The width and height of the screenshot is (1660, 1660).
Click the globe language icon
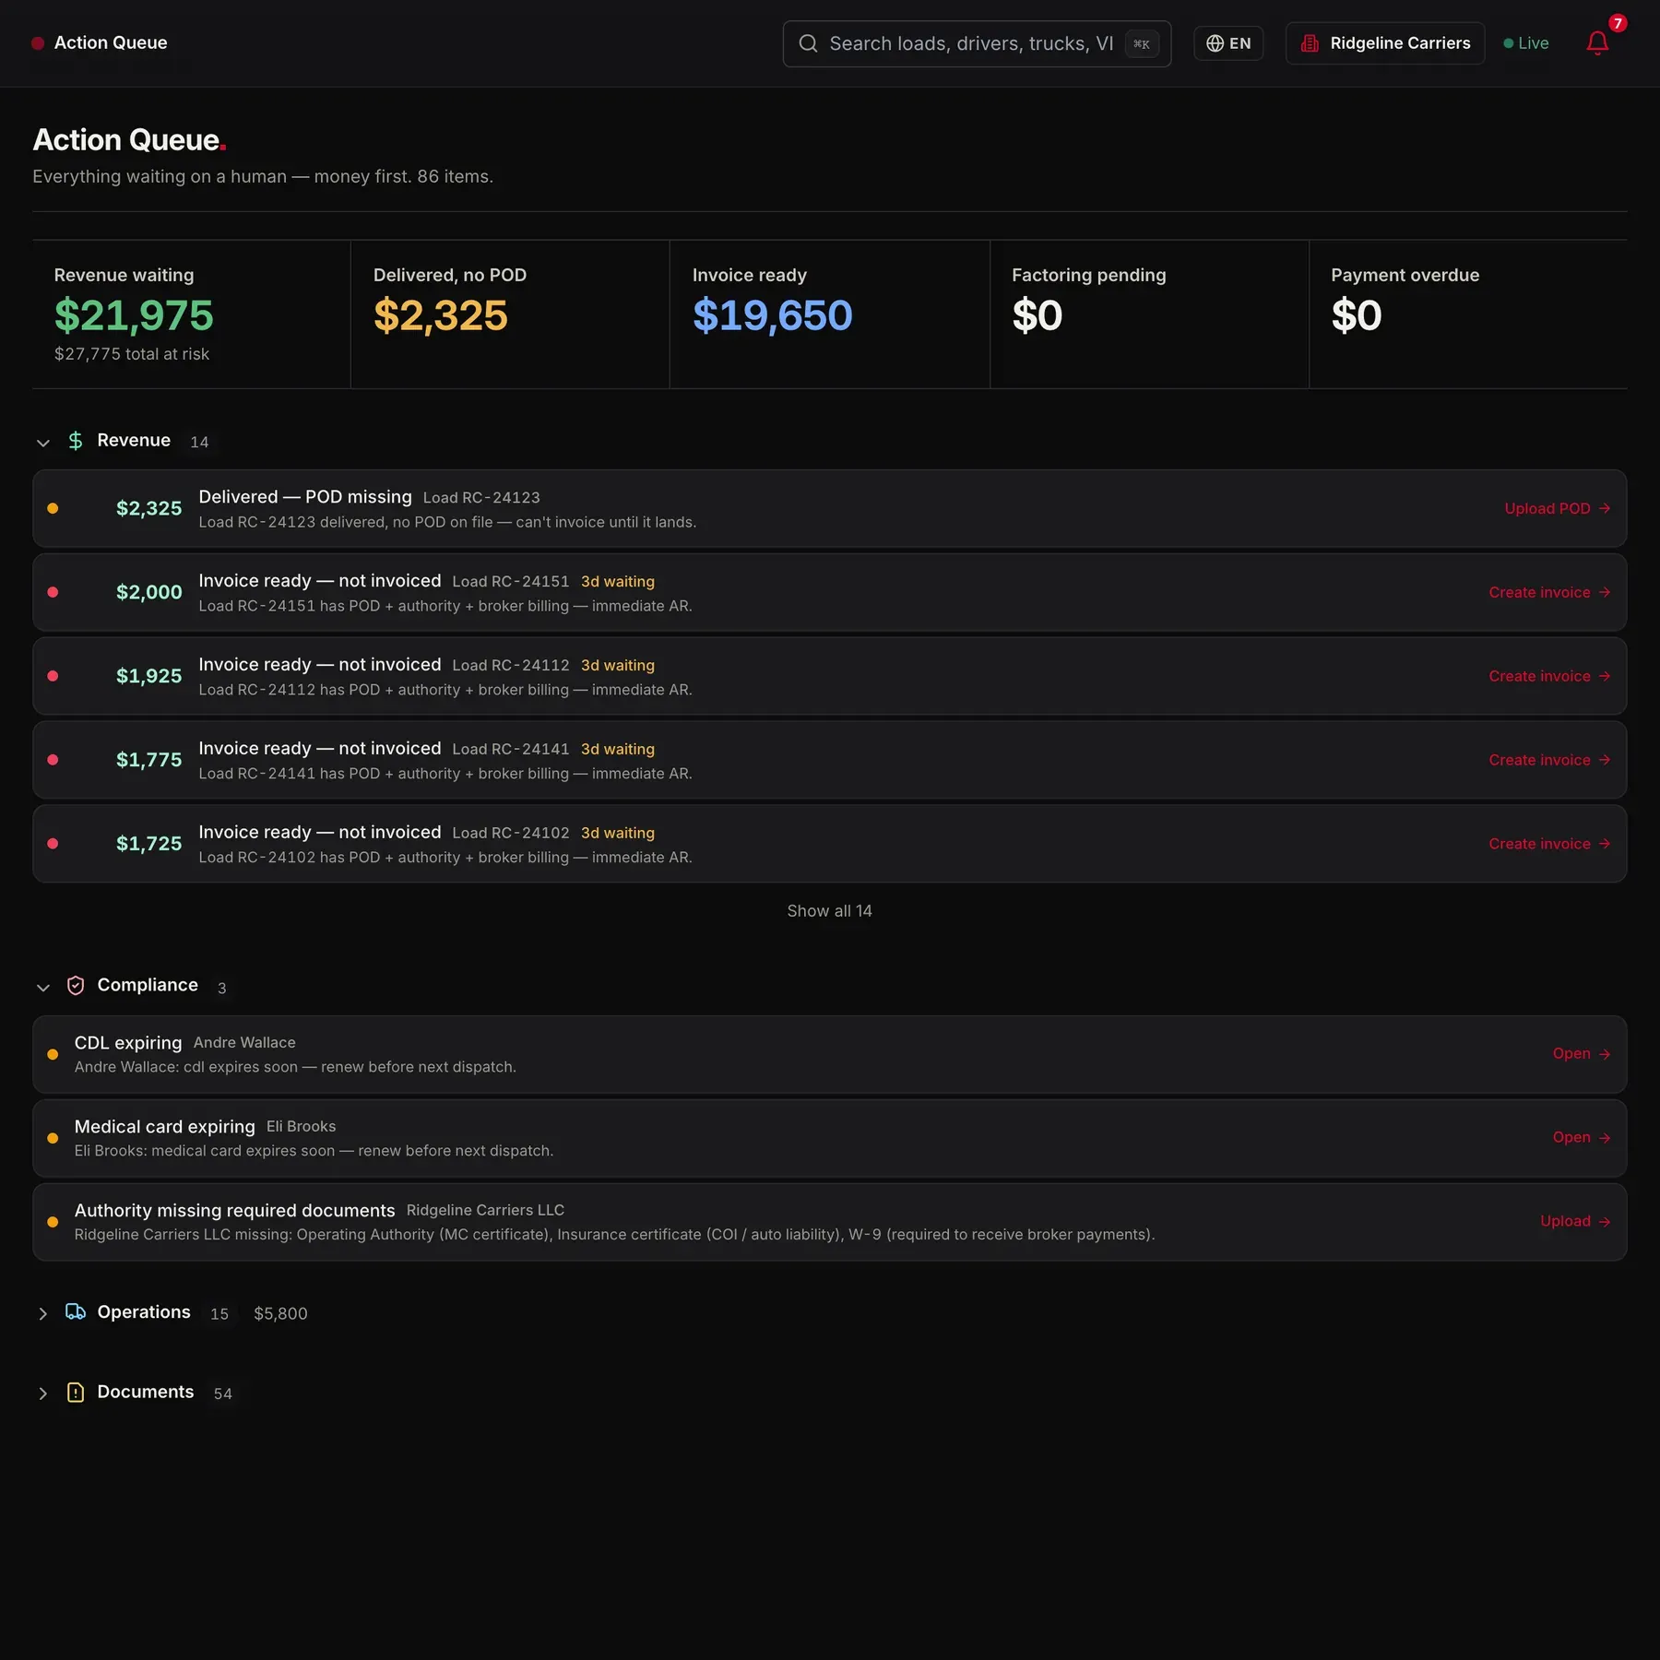(x=1215, y=43)
